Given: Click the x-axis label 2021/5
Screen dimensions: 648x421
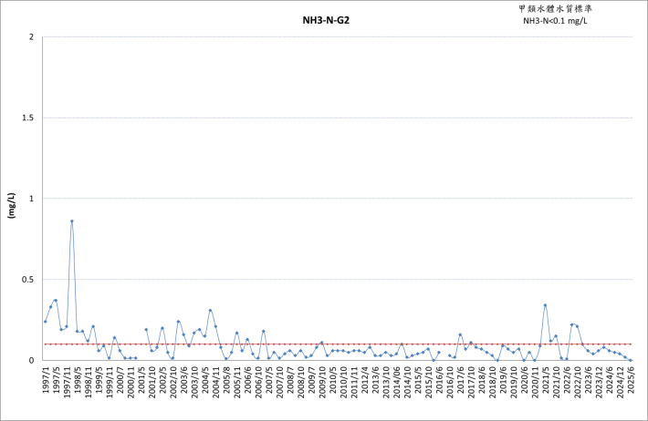Looking at the screenshot, I should [546, 381].
